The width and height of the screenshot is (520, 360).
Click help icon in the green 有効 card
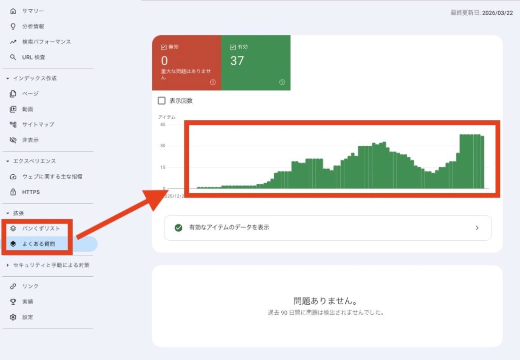pyautogui.click(x=282, y=82)
